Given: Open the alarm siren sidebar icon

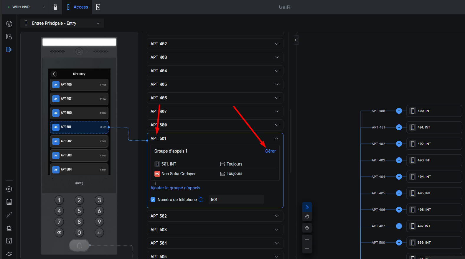Looking at the screenshot, I should (x=9, y=228).
